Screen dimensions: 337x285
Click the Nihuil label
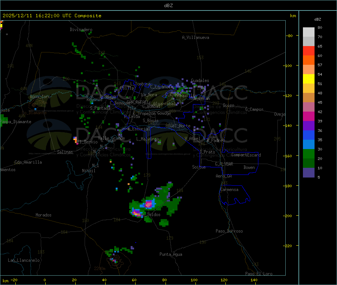[88, 171]
